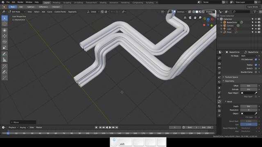Open the Tool properties tab
Image resolution: width=262 pixels, height=147 pixels.
click(x=219, y=58)
